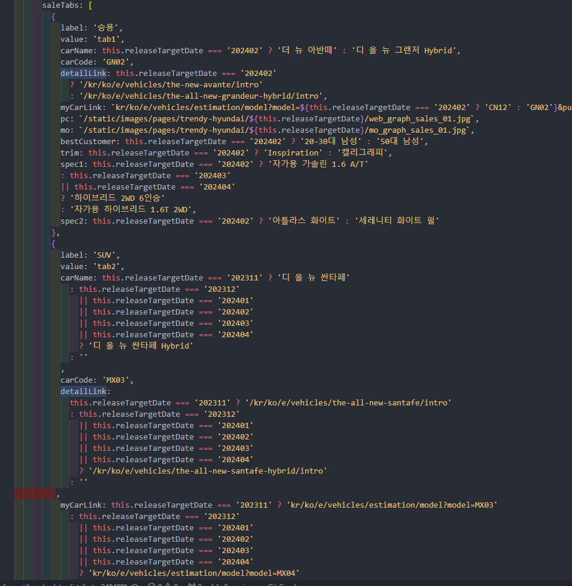Click the carCode: 'GN02' line
The image size is (572, 586).
(x=97, y=62)
